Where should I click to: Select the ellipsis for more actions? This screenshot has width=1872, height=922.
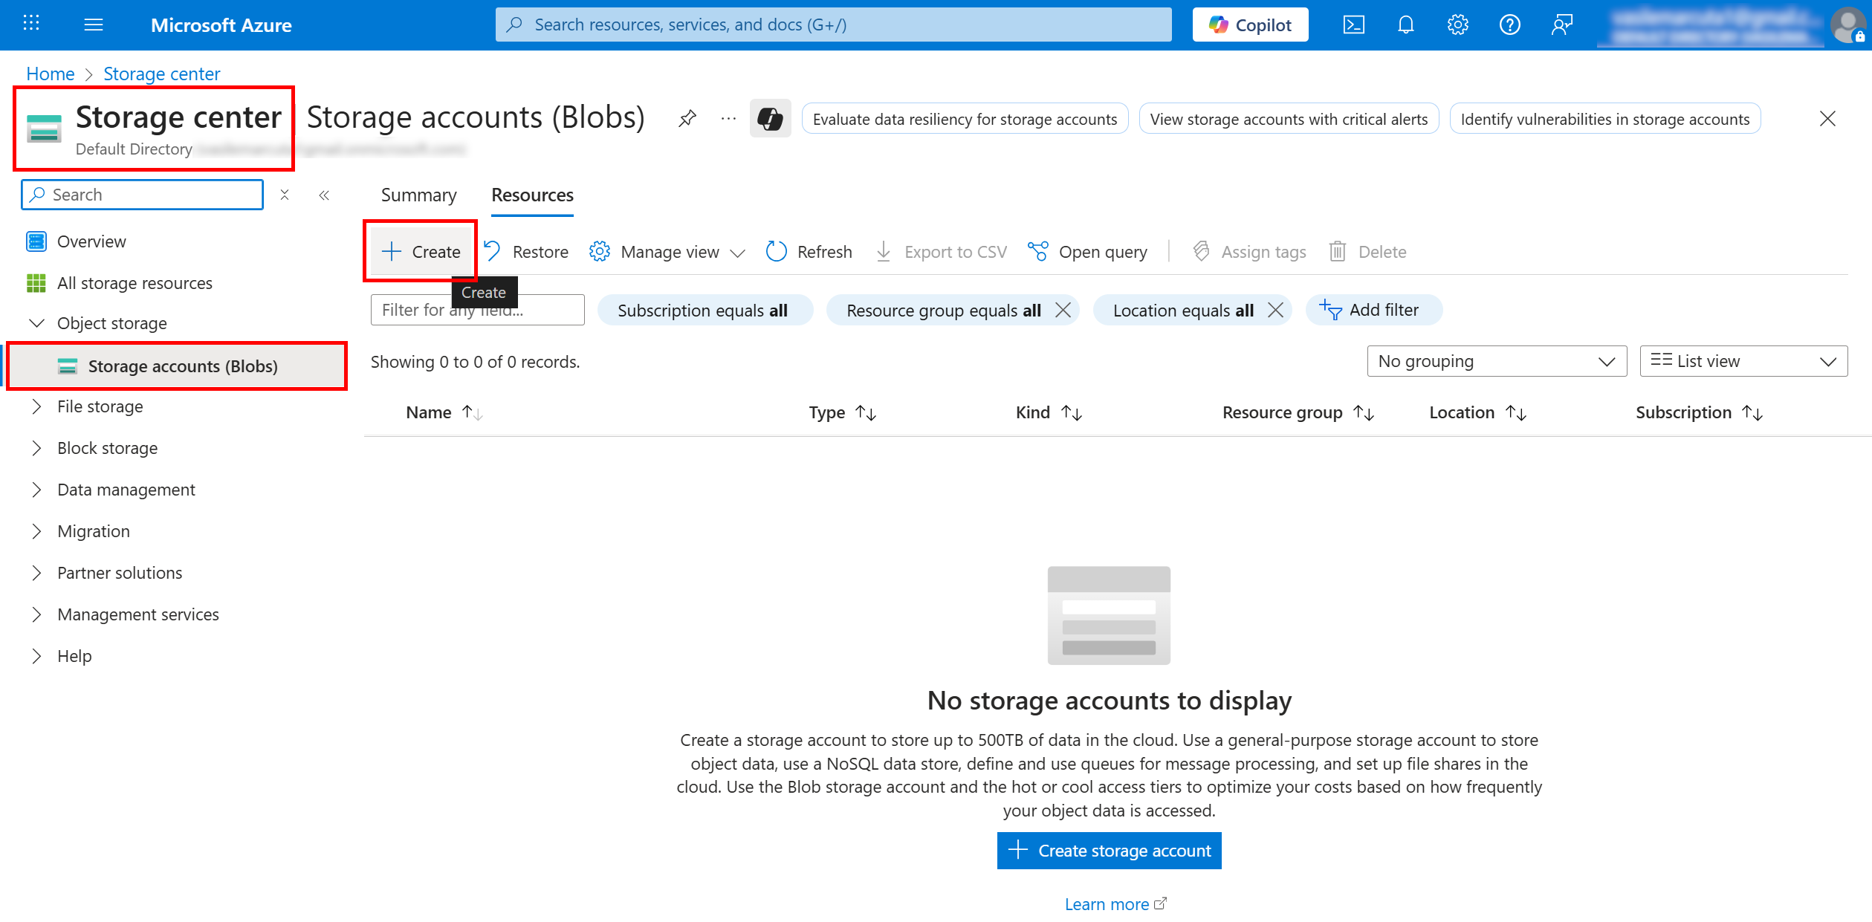(727, 118)
